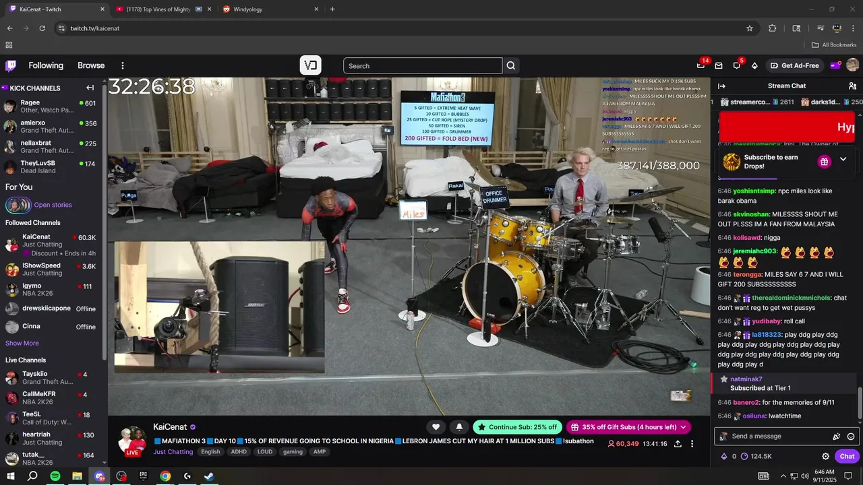The width and height of the screenshot is (863, 485).
Task: Expand followed channels with Show More
Action: 22,343
